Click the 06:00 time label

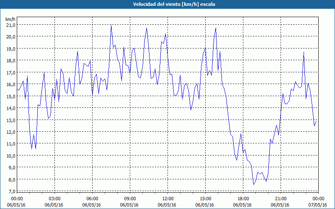coord(92,199)
